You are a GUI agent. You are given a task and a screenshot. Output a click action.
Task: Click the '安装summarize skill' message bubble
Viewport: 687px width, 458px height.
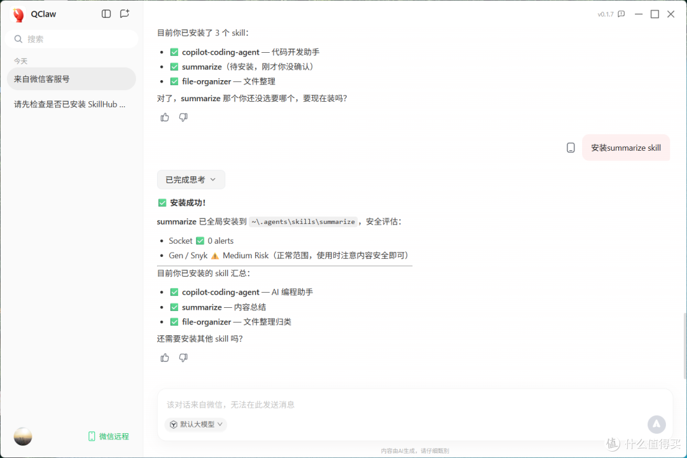point(626,148)
